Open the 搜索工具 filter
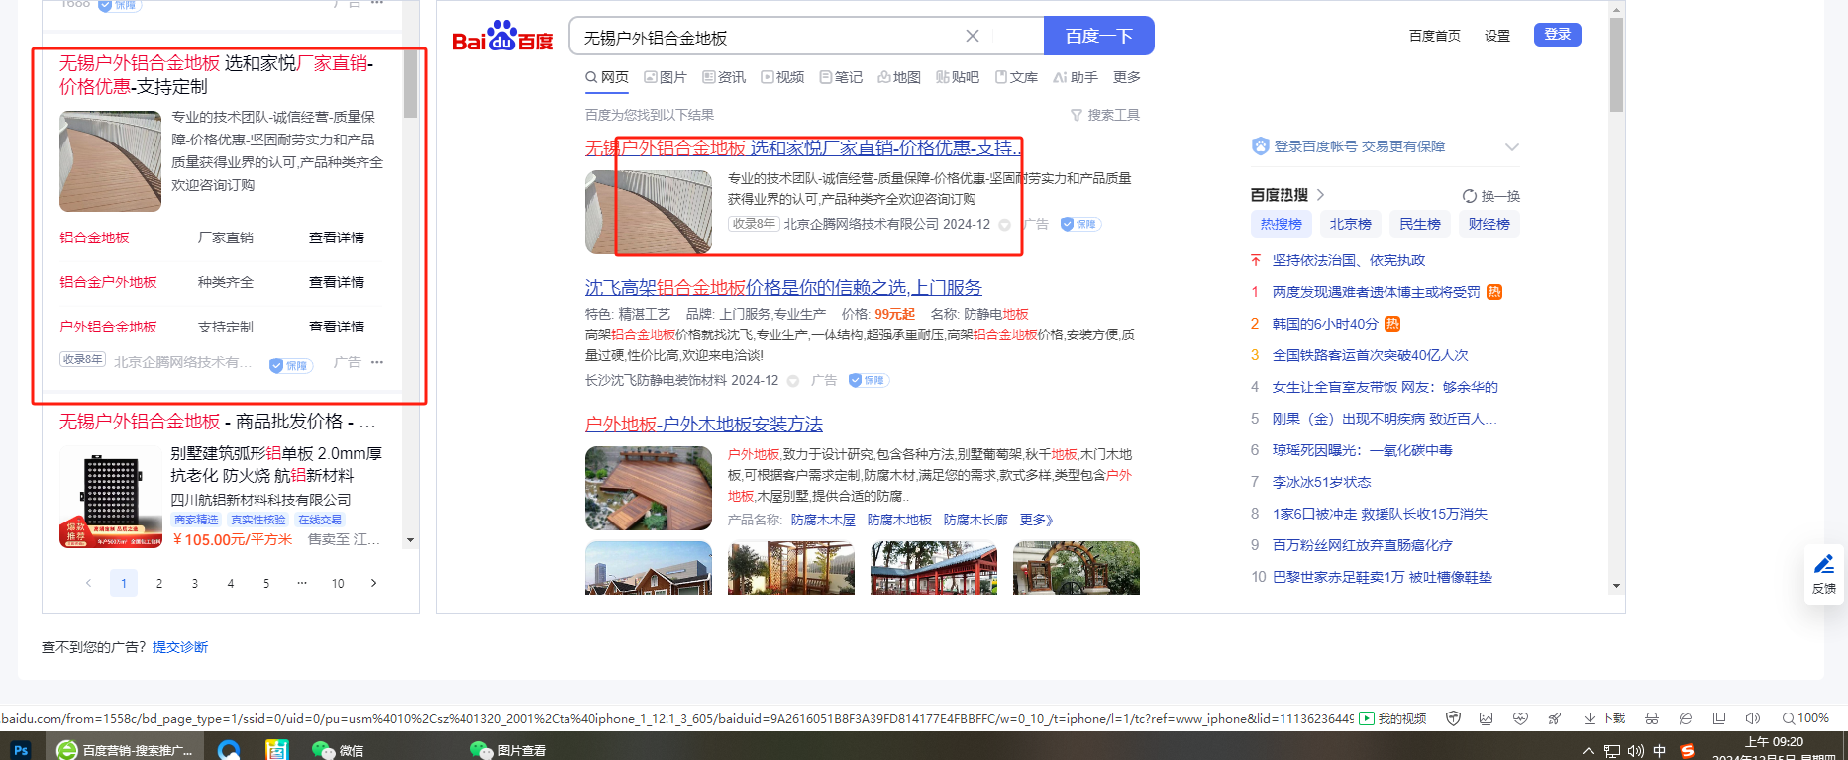Screen dimensions: 1848x760 pyautogui.click(x=1105, y=115)
